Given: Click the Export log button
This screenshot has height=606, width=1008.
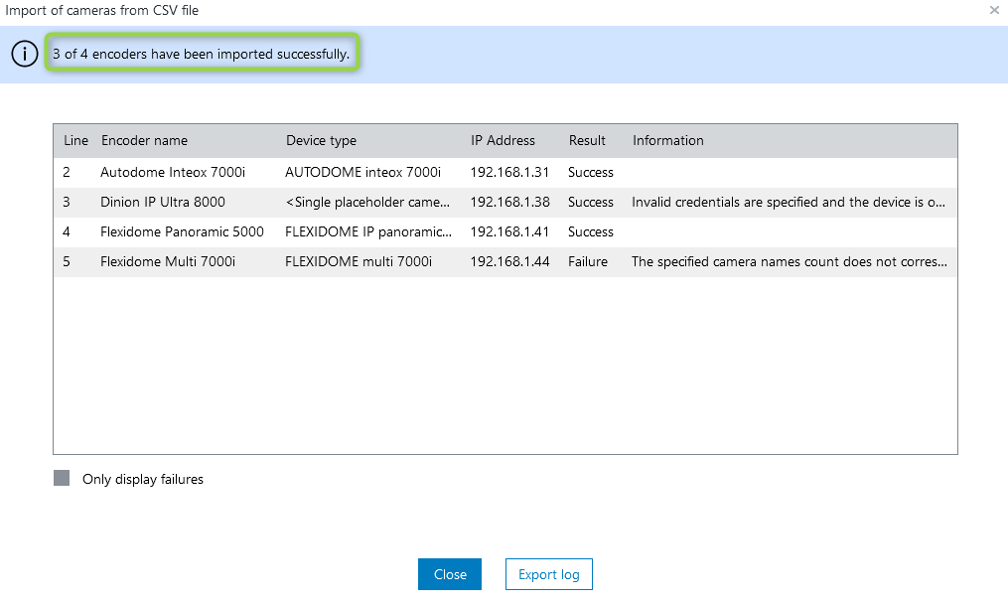Looking at the screenshot, I should tap(549, 574).
